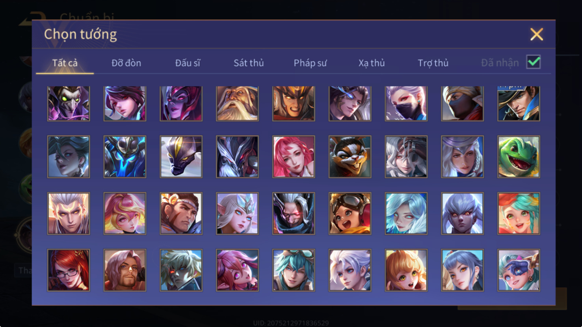Switch to the Đấu sĩ tab
Screen dimensions: 582x327
(188, 63)
